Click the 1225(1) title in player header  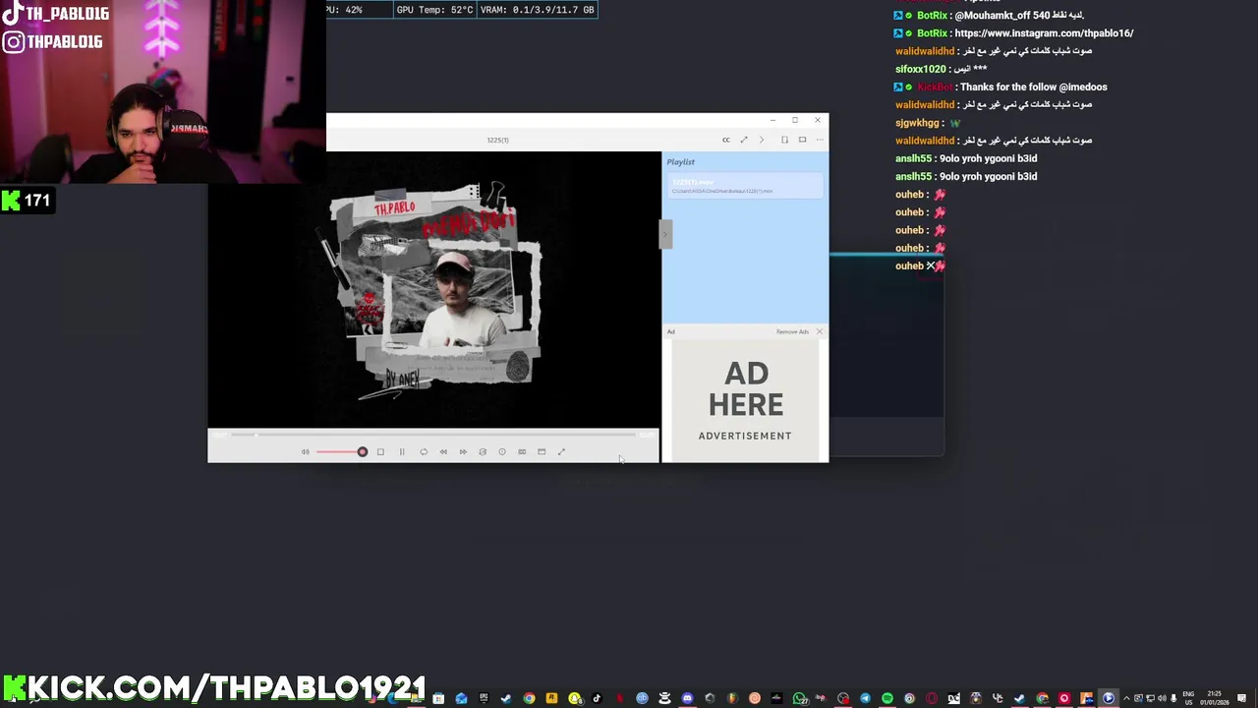click(x=498, y=141)
